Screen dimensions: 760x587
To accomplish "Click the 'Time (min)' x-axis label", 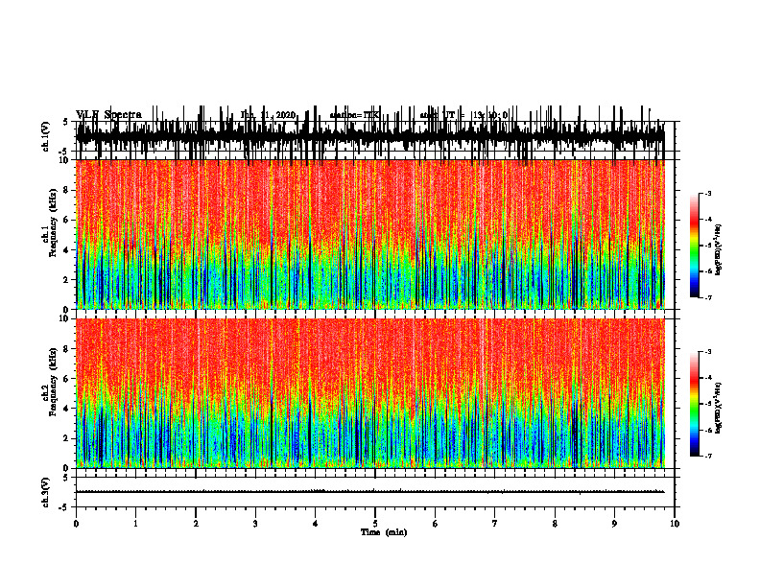I will (x=384, y=532).
